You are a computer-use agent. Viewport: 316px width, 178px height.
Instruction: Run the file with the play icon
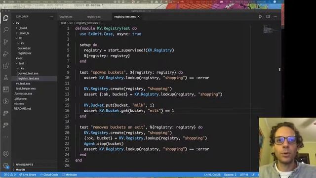pyautogui.click(x=260, y=16)
